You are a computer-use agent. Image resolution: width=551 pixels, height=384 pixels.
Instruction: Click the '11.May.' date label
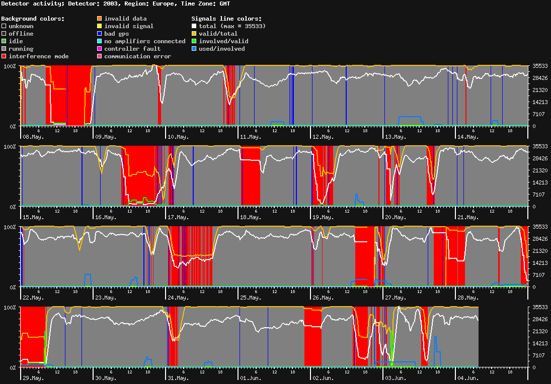pyautogui.click(x=251, y=137)
